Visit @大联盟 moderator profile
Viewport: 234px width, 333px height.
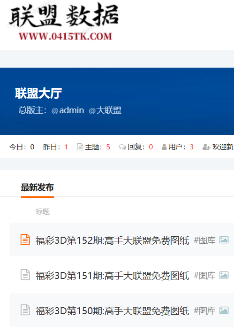(x=105, y=110)
